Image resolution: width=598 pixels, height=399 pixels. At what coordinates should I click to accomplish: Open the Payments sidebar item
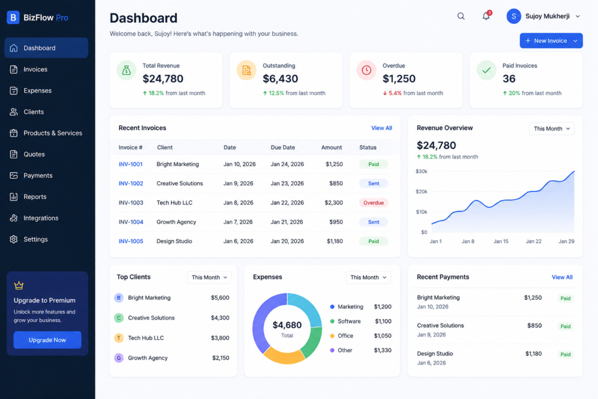[46, 175]
